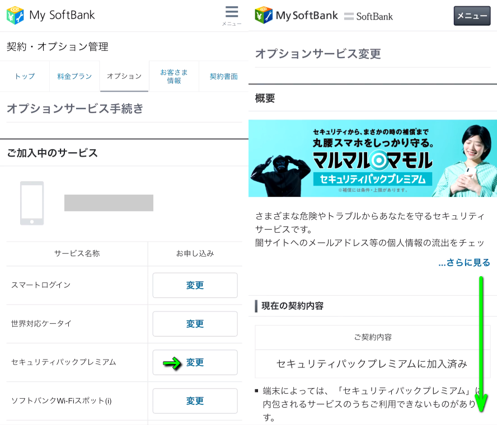The width and height of the screenshot is (497, 425).
Task: Click the ご契約内容 table header
Action: point(373,337)
